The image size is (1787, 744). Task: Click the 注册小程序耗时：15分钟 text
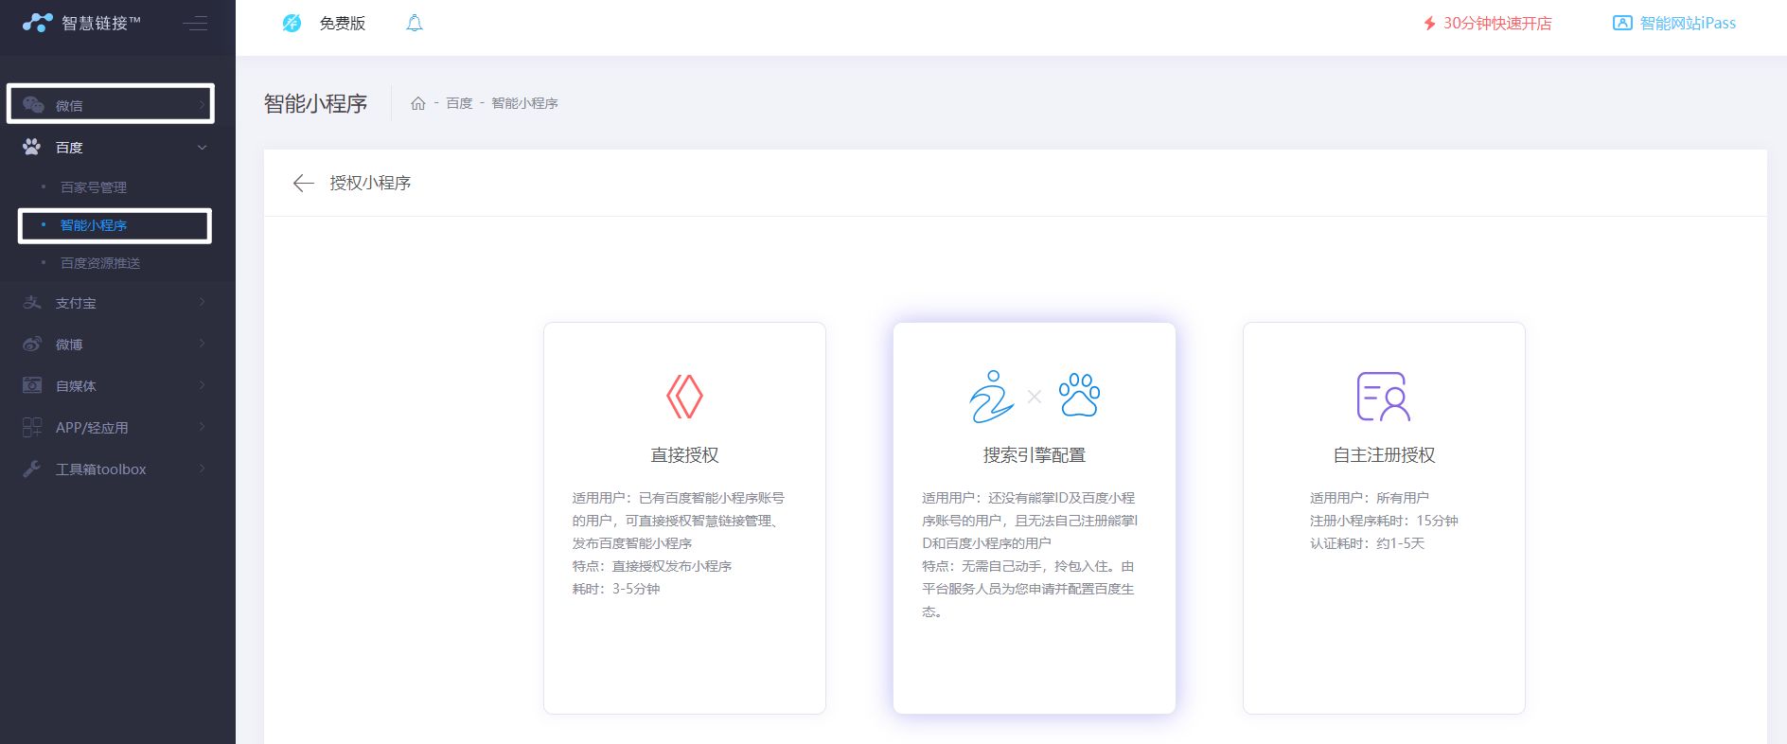[x=1384, y=521]
